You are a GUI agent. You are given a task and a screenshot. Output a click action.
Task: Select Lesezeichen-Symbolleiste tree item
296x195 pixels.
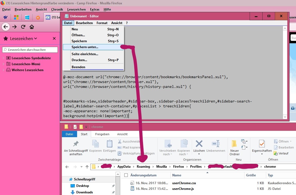point(31,58)
